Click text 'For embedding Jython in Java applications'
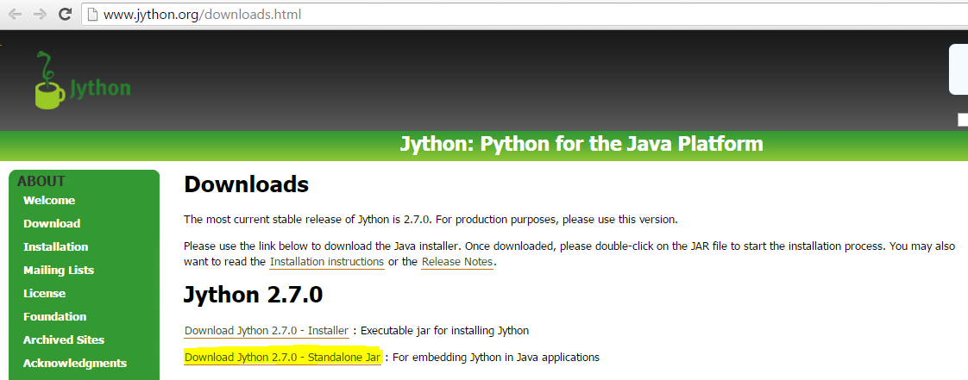 tap(496, 358)
